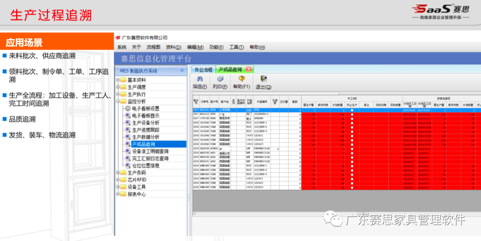Expand the 生产条码 tree node plus box
This screenshot has height=241, width=481.
118,173
